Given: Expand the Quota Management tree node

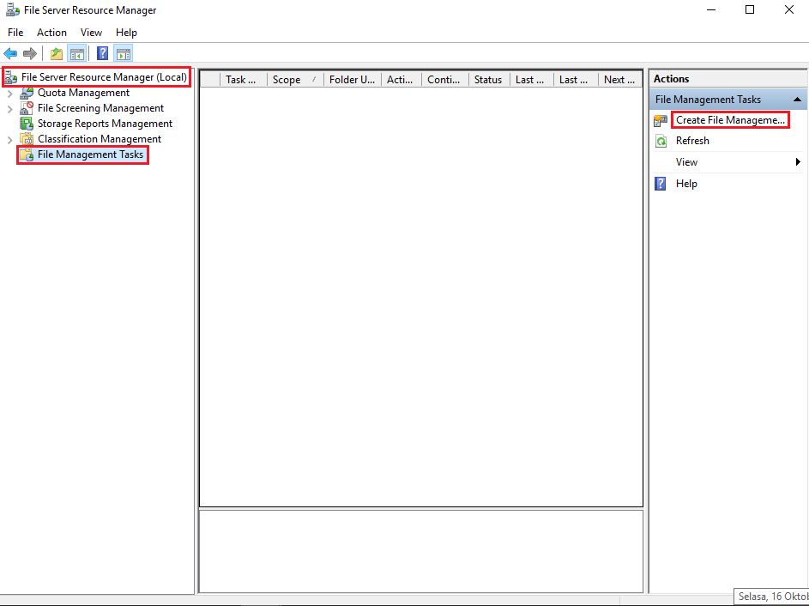Looking at the screenshot, I should [x=9, y=92].
